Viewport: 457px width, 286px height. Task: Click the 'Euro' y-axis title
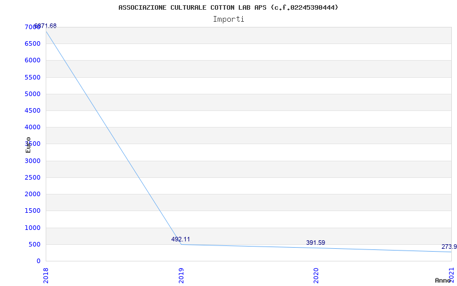click(x=28, y=145)
